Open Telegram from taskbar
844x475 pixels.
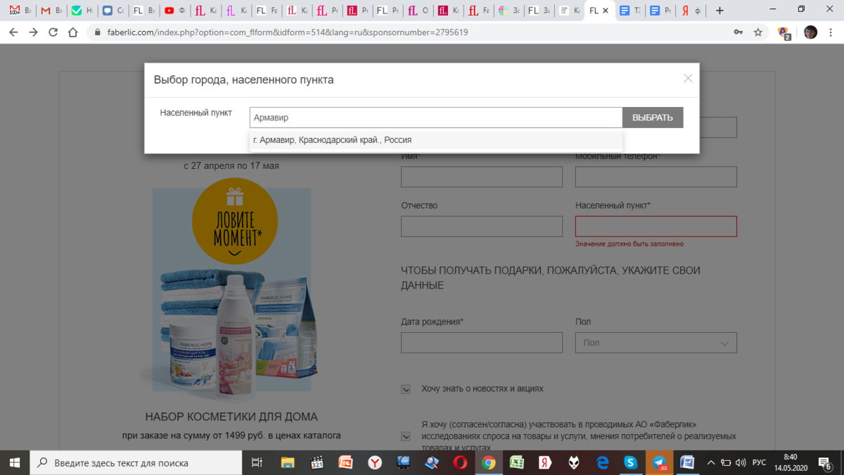660,462
